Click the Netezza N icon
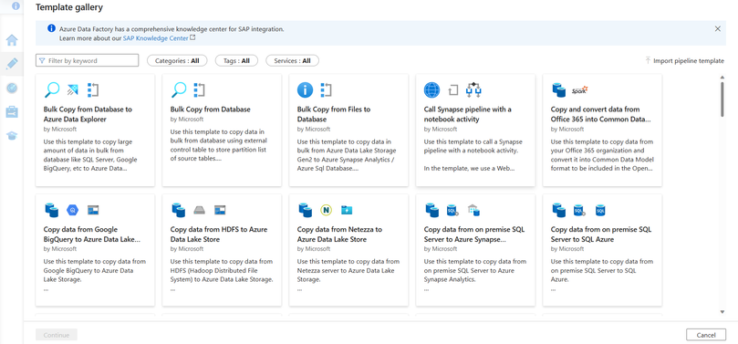 click(327, 210)
